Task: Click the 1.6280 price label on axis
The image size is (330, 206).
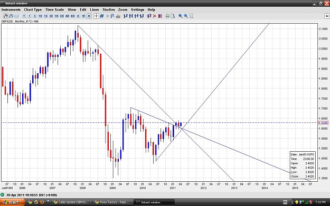Action: (x=324, y=123)
